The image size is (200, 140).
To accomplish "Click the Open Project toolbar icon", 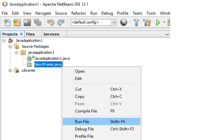I will tap(27, 23).
